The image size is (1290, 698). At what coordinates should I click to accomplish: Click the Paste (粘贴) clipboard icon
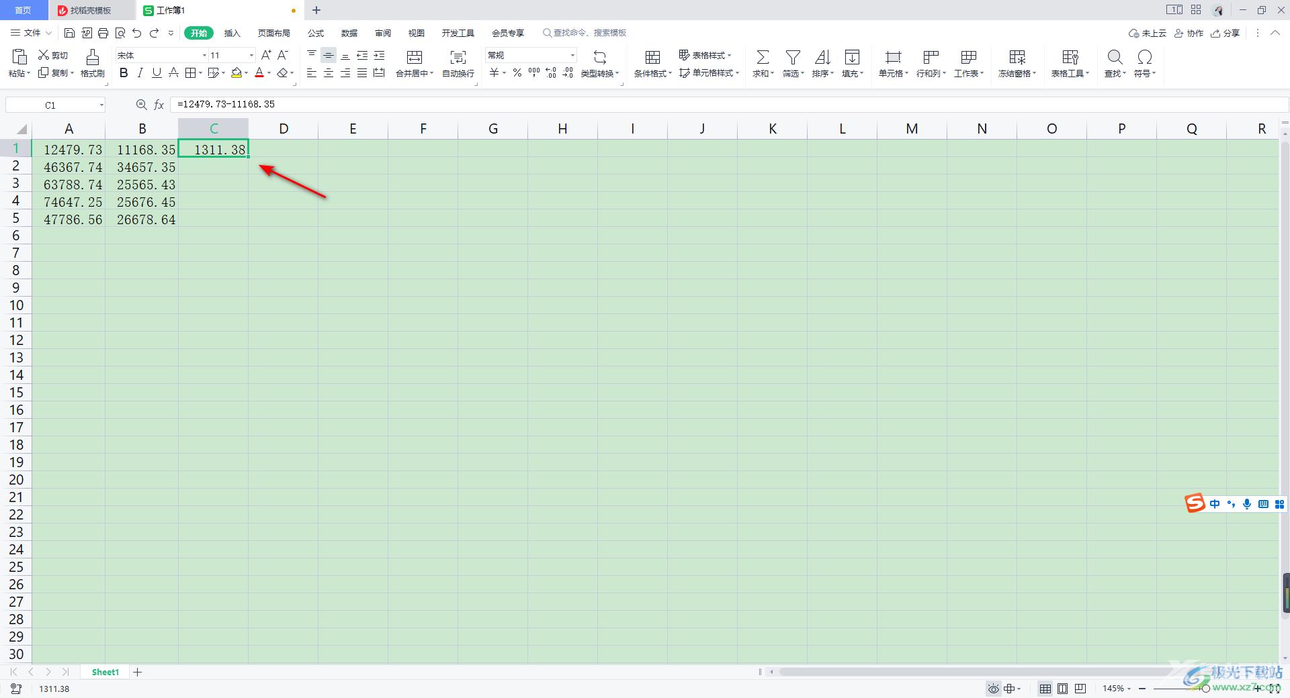point(19,56)
